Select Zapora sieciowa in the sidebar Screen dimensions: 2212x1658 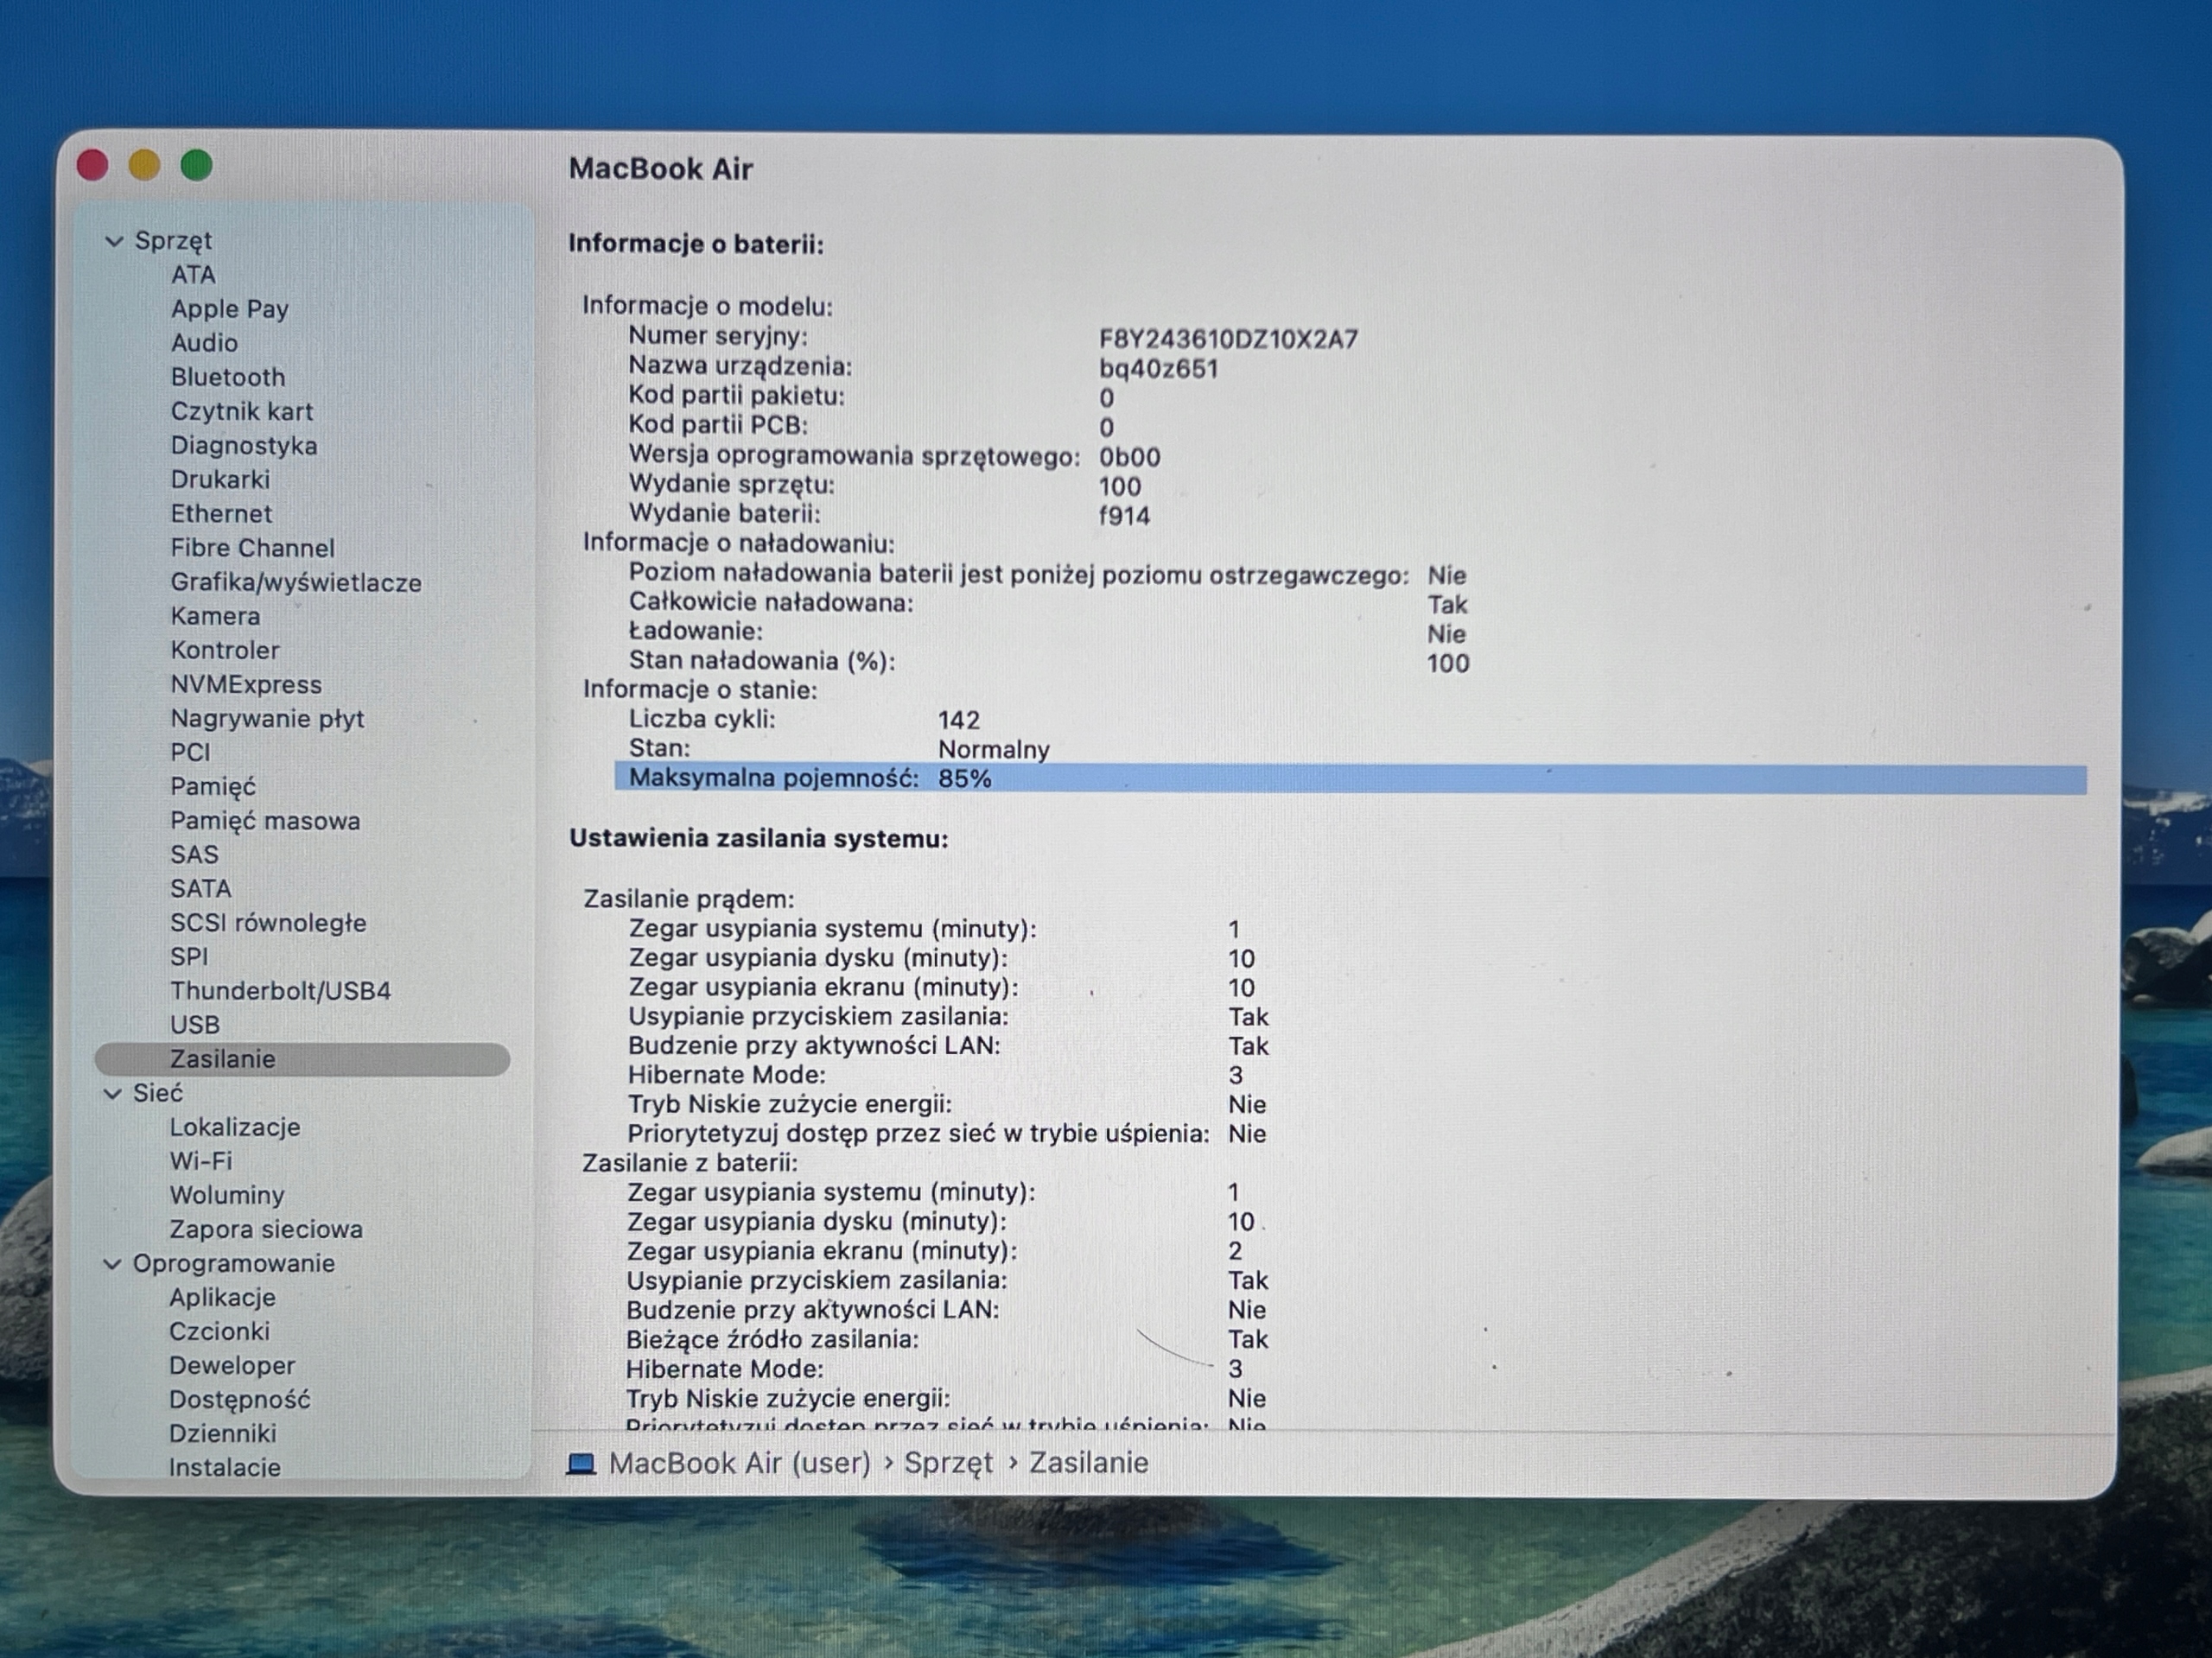266,1230
